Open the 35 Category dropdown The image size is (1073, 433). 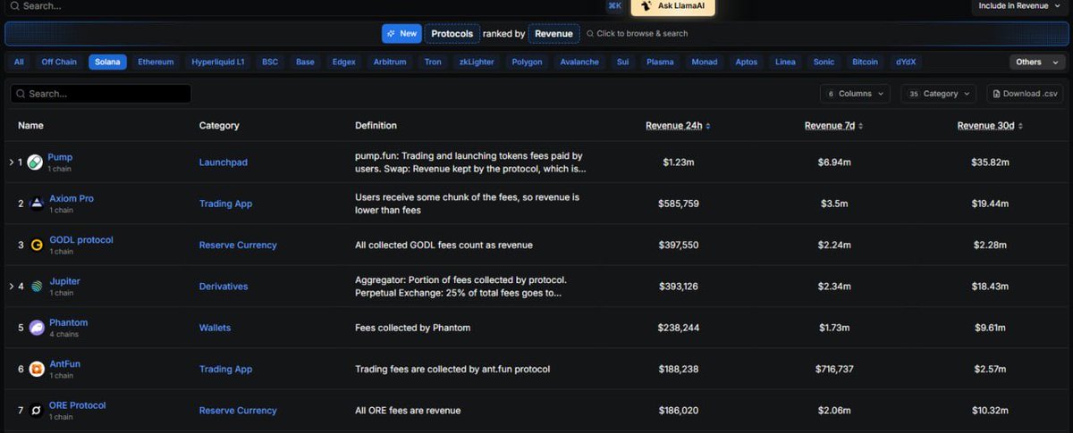(x=940, y=94)
